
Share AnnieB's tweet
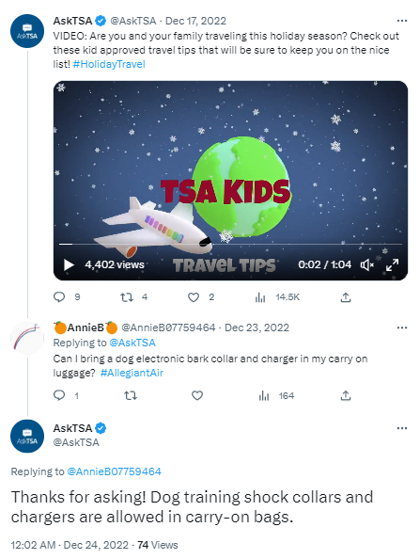[x=346, y=395]
